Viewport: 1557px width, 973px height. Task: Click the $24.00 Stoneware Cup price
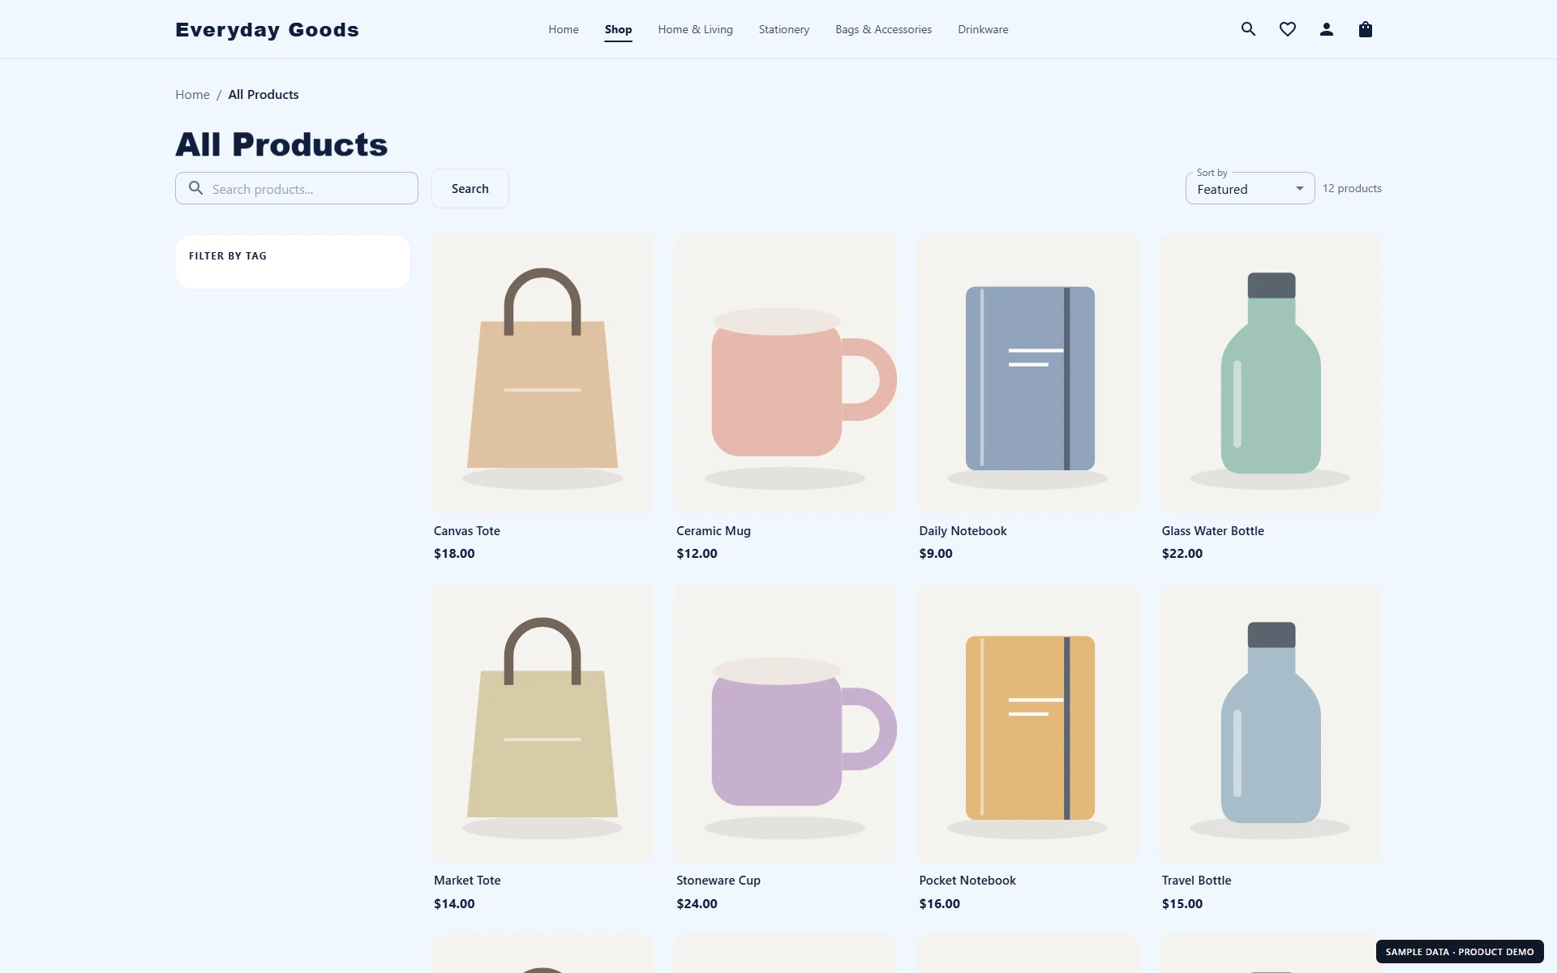coord(697,903)
